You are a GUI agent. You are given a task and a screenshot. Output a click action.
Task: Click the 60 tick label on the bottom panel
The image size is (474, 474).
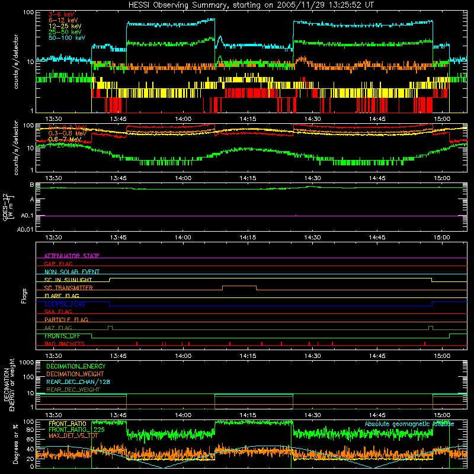pos(30,439)
